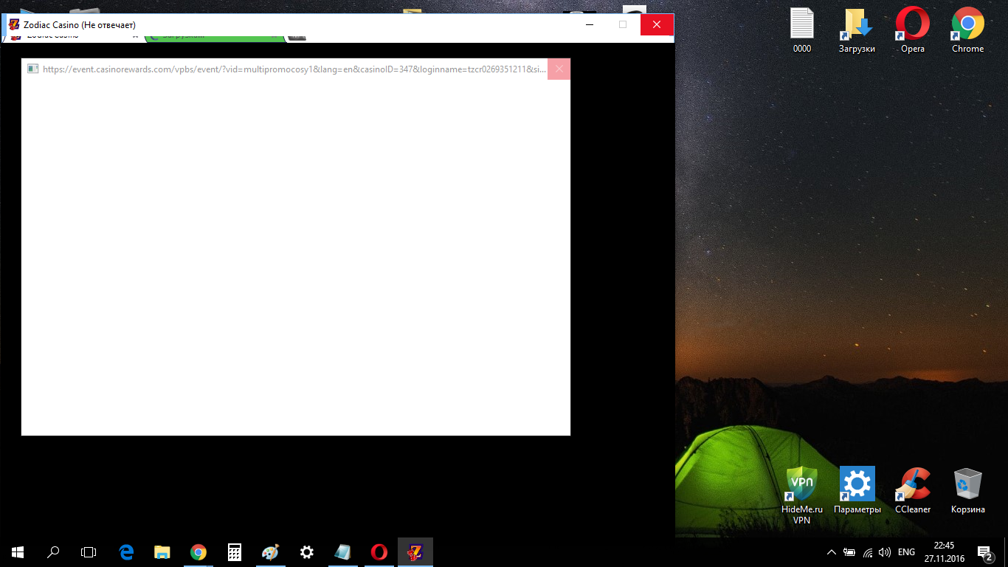Open the 0000 text file on desktop

click(x=802, y=30)
